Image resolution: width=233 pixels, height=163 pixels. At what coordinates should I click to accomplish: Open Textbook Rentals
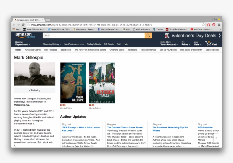pos(148,50)
